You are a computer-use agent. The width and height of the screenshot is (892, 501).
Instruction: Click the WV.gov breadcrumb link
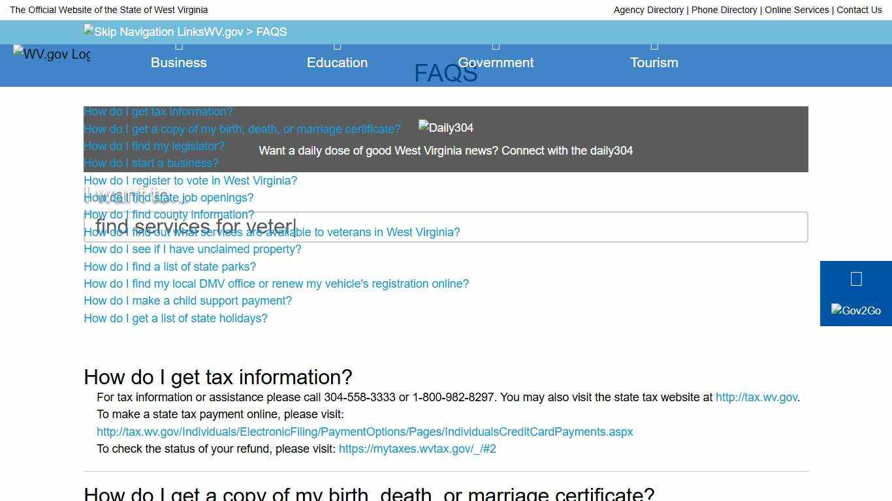click(223, 32)
